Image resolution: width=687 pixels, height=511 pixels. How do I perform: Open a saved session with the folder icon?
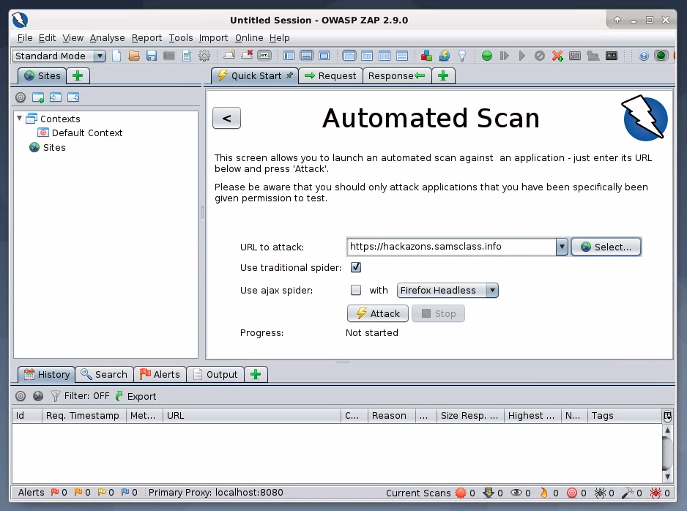134,56
